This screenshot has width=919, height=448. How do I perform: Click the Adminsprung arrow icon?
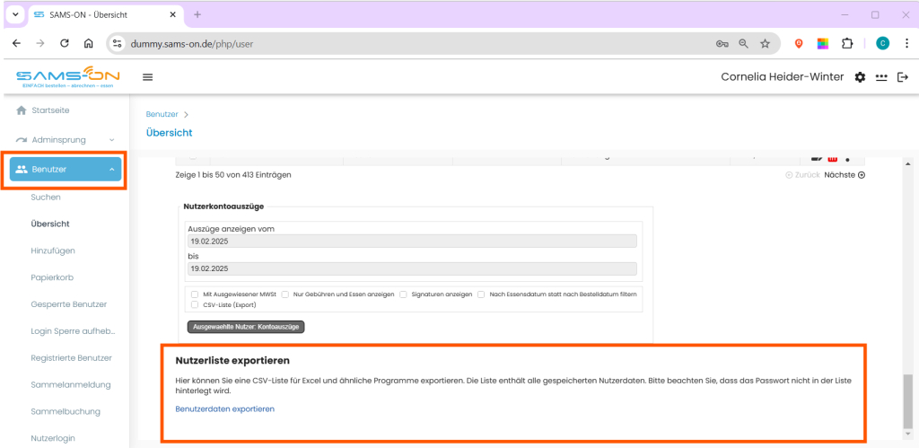pyautogui.click(x=22, y=140)
